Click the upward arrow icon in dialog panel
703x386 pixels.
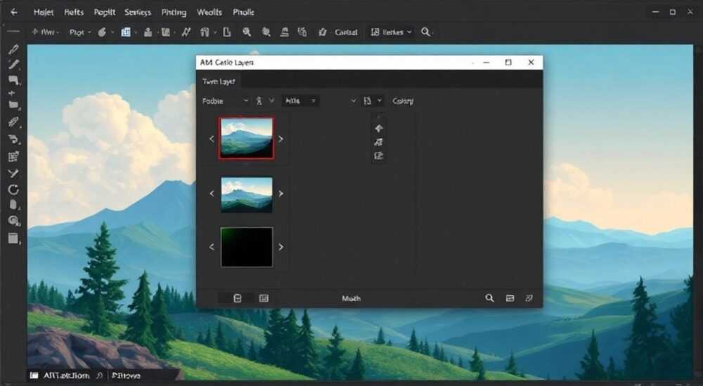(379, 128)
